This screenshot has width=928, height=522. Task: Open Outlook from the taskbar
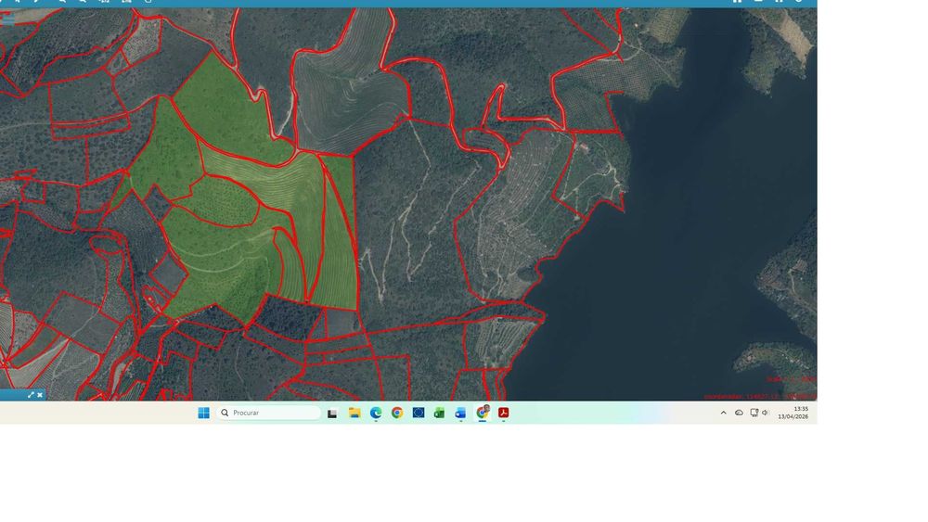[460, 413]
